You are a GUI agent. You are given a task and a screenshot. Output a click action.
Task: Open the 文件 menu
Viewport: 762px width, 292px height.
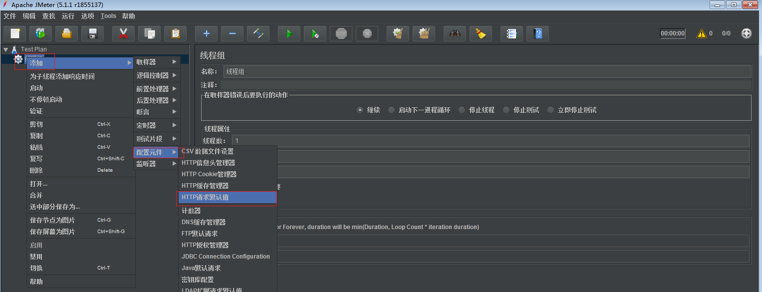click(x=10, y=16)
